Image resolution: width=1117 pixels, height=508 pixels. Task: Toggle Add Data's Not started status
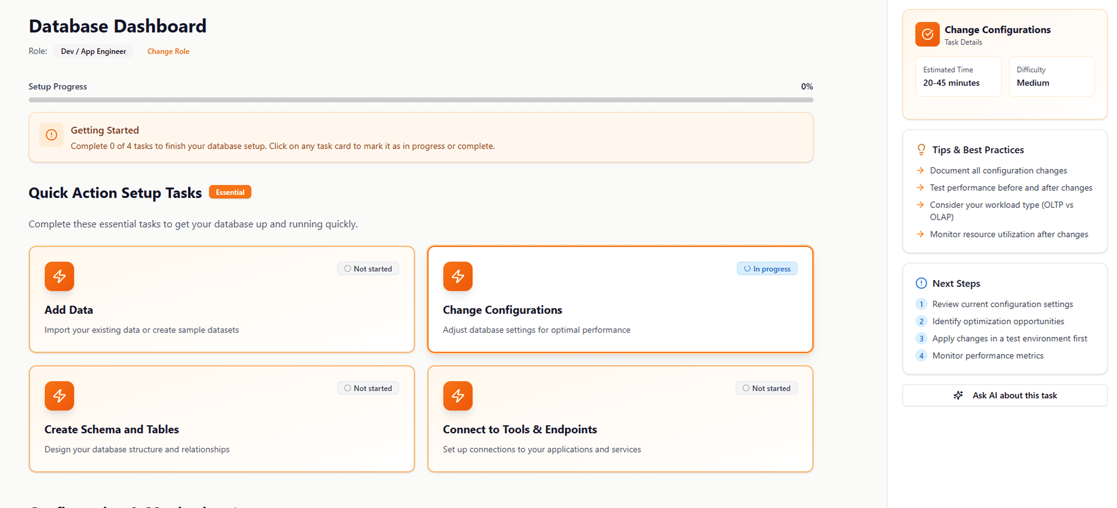pos(368,268)
